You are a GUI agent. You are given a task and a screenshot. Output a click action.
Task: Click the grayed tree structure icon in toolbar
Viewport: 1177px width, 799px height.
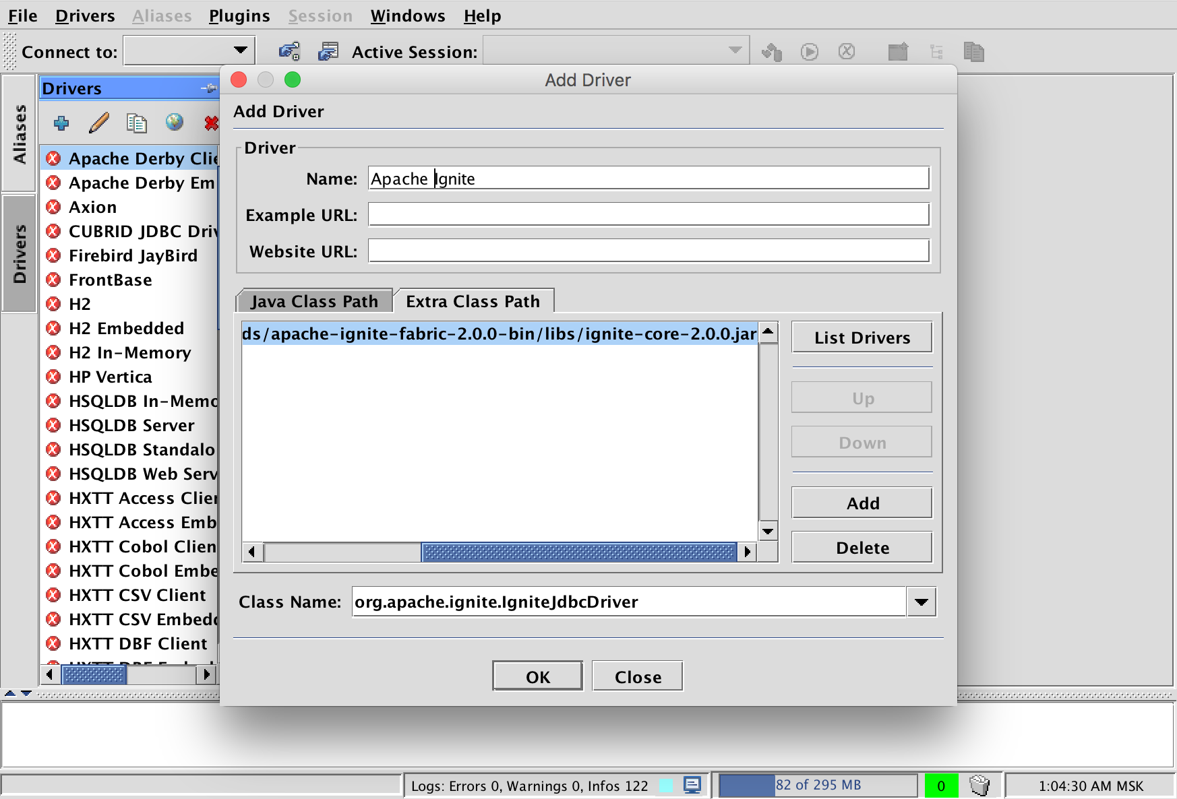click(936, 52)
